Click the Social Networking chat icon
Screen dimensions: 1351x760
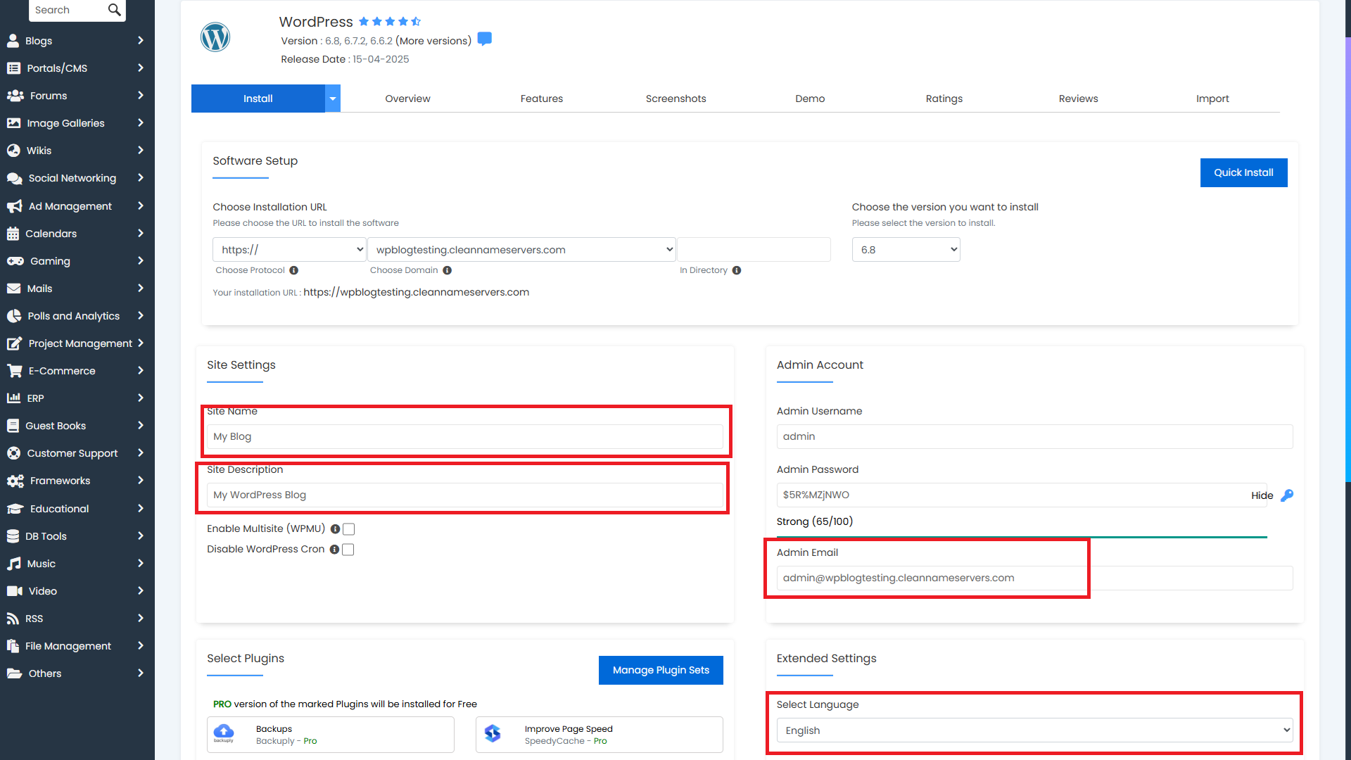tap(14, 178)
